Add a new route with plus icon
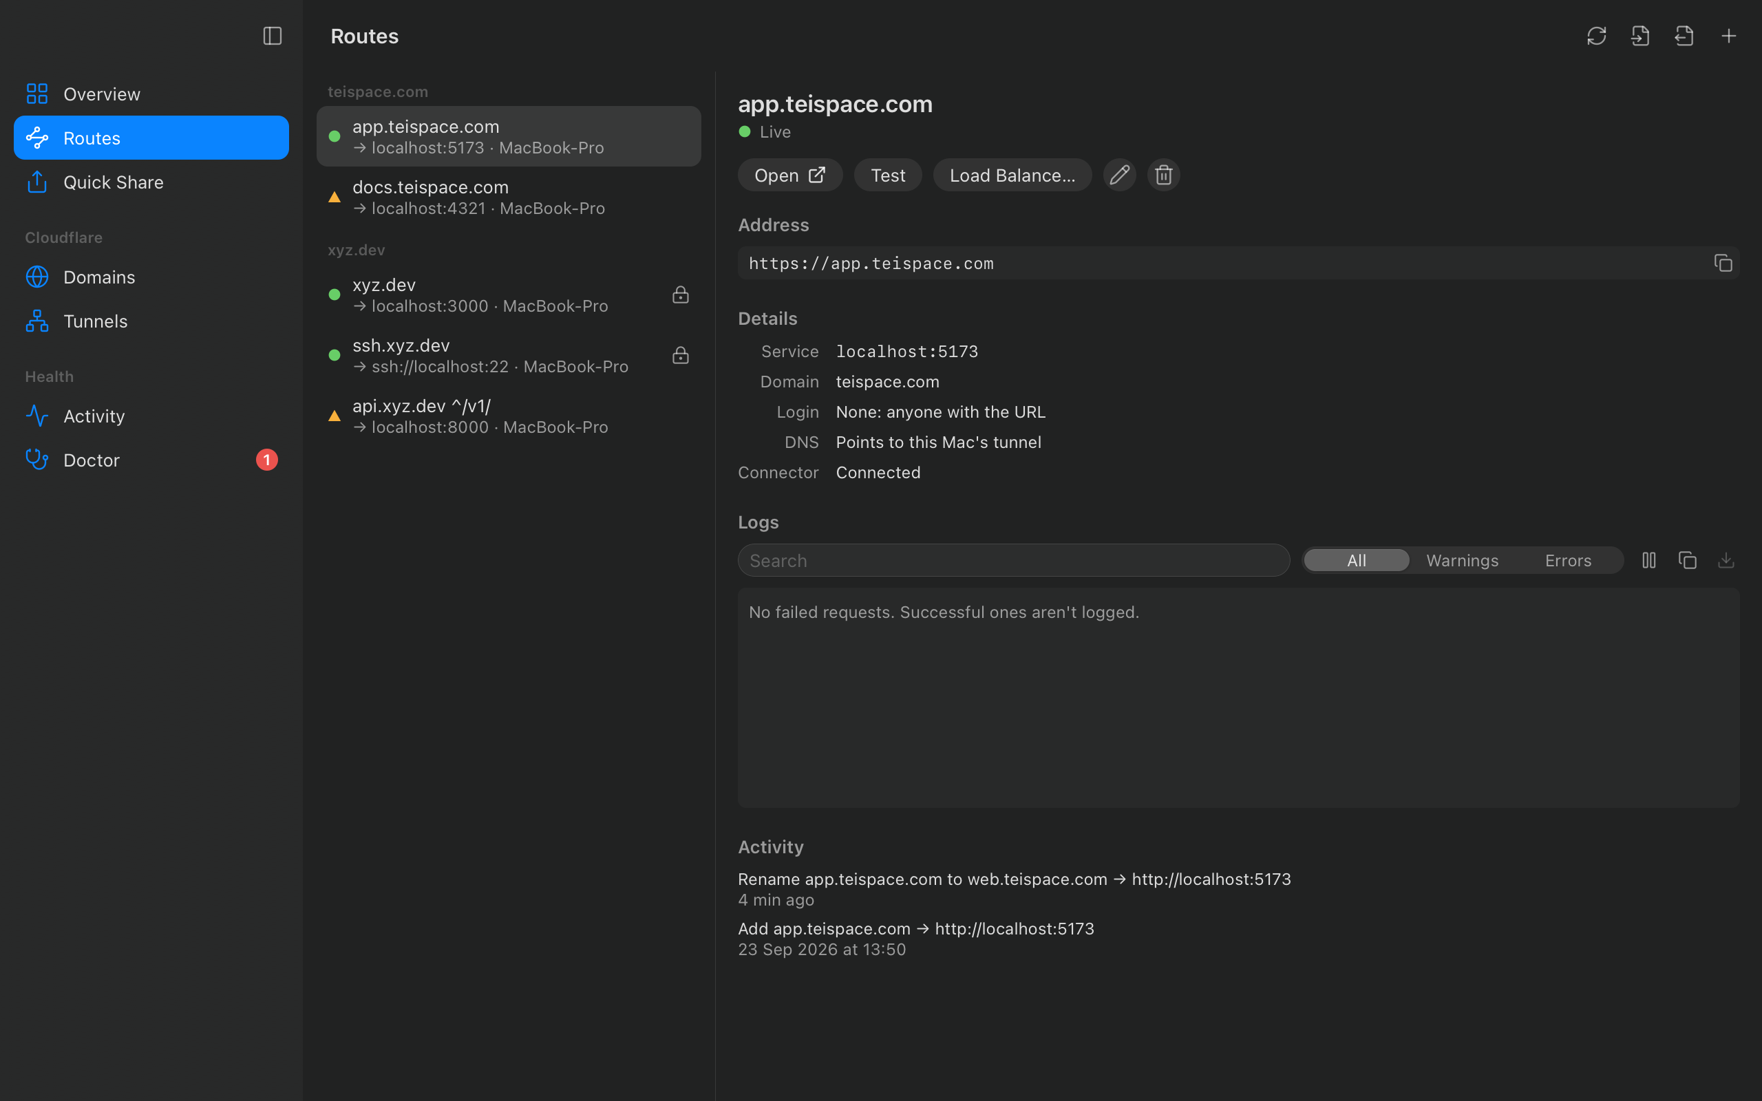1762x1101 pixels. pos(1728,36)
